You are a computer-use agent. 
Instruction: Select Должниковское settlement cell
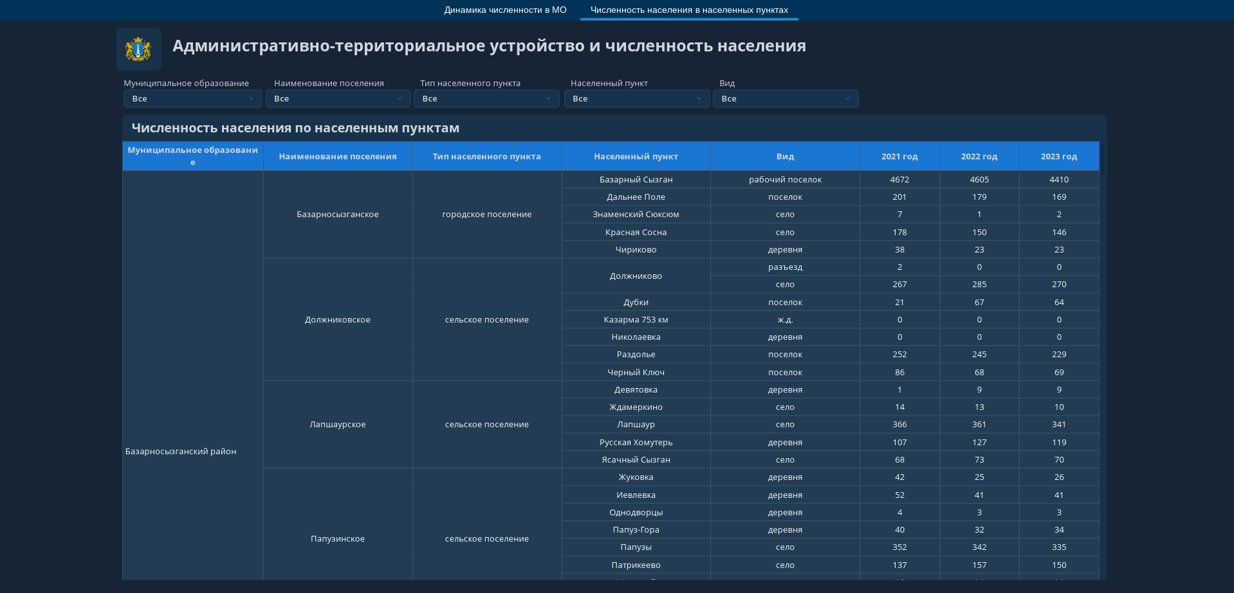(338, 319)
